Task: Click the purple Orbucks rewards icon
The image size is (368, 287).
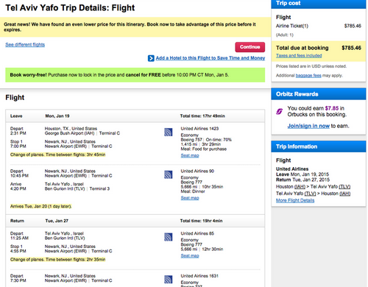Action: coord(280,111)
